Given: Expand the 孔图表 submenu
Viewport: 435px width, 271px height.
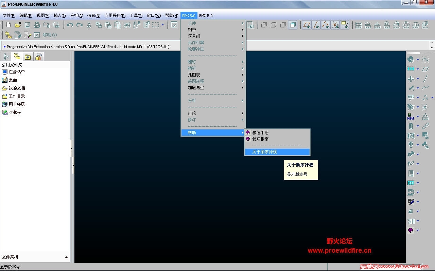Looking at the screenshot, I should [x=213, y=75].
